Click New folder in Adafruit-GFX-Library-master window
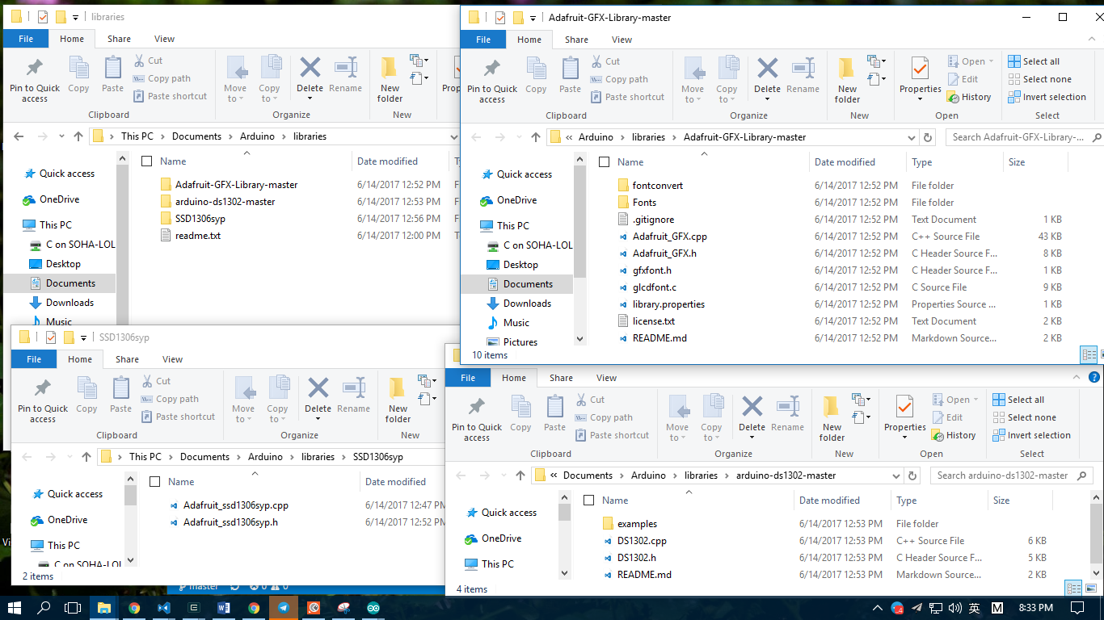 coord(848,82)
